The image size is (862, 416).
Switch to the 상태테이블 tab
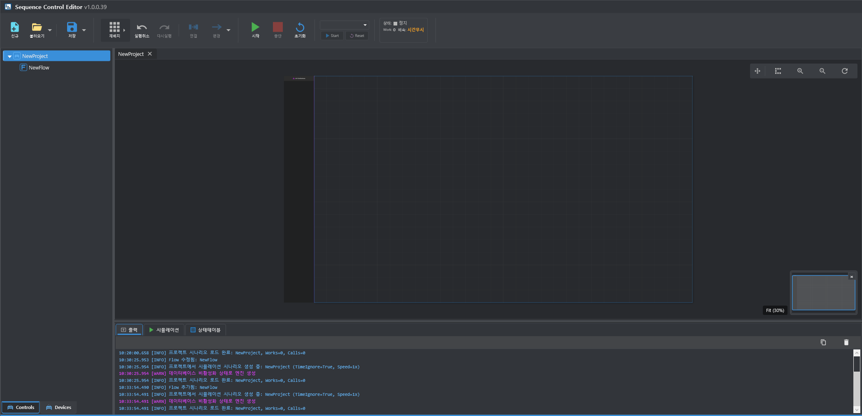205,330
